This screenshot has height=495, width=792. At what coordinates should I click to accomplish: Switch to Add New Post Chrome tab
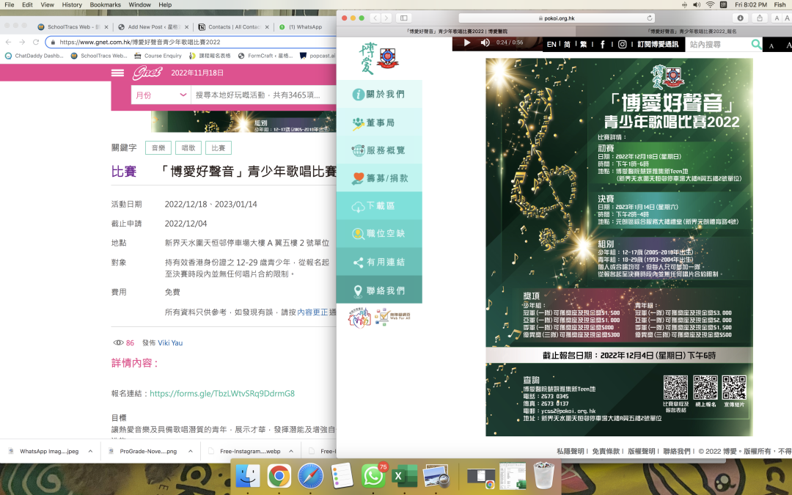click(153, 27)
